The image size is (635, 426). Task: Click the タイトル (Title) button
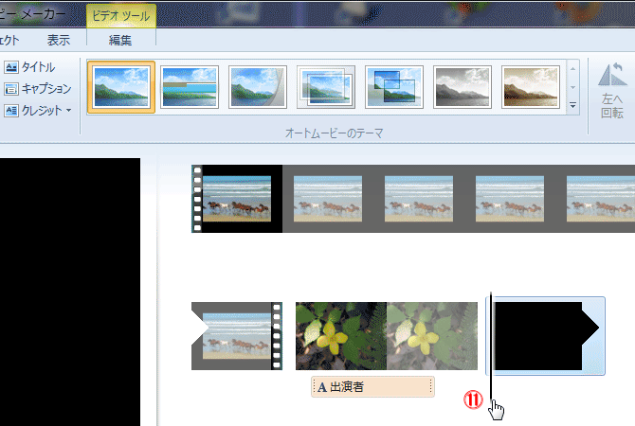tap(30, 68)
